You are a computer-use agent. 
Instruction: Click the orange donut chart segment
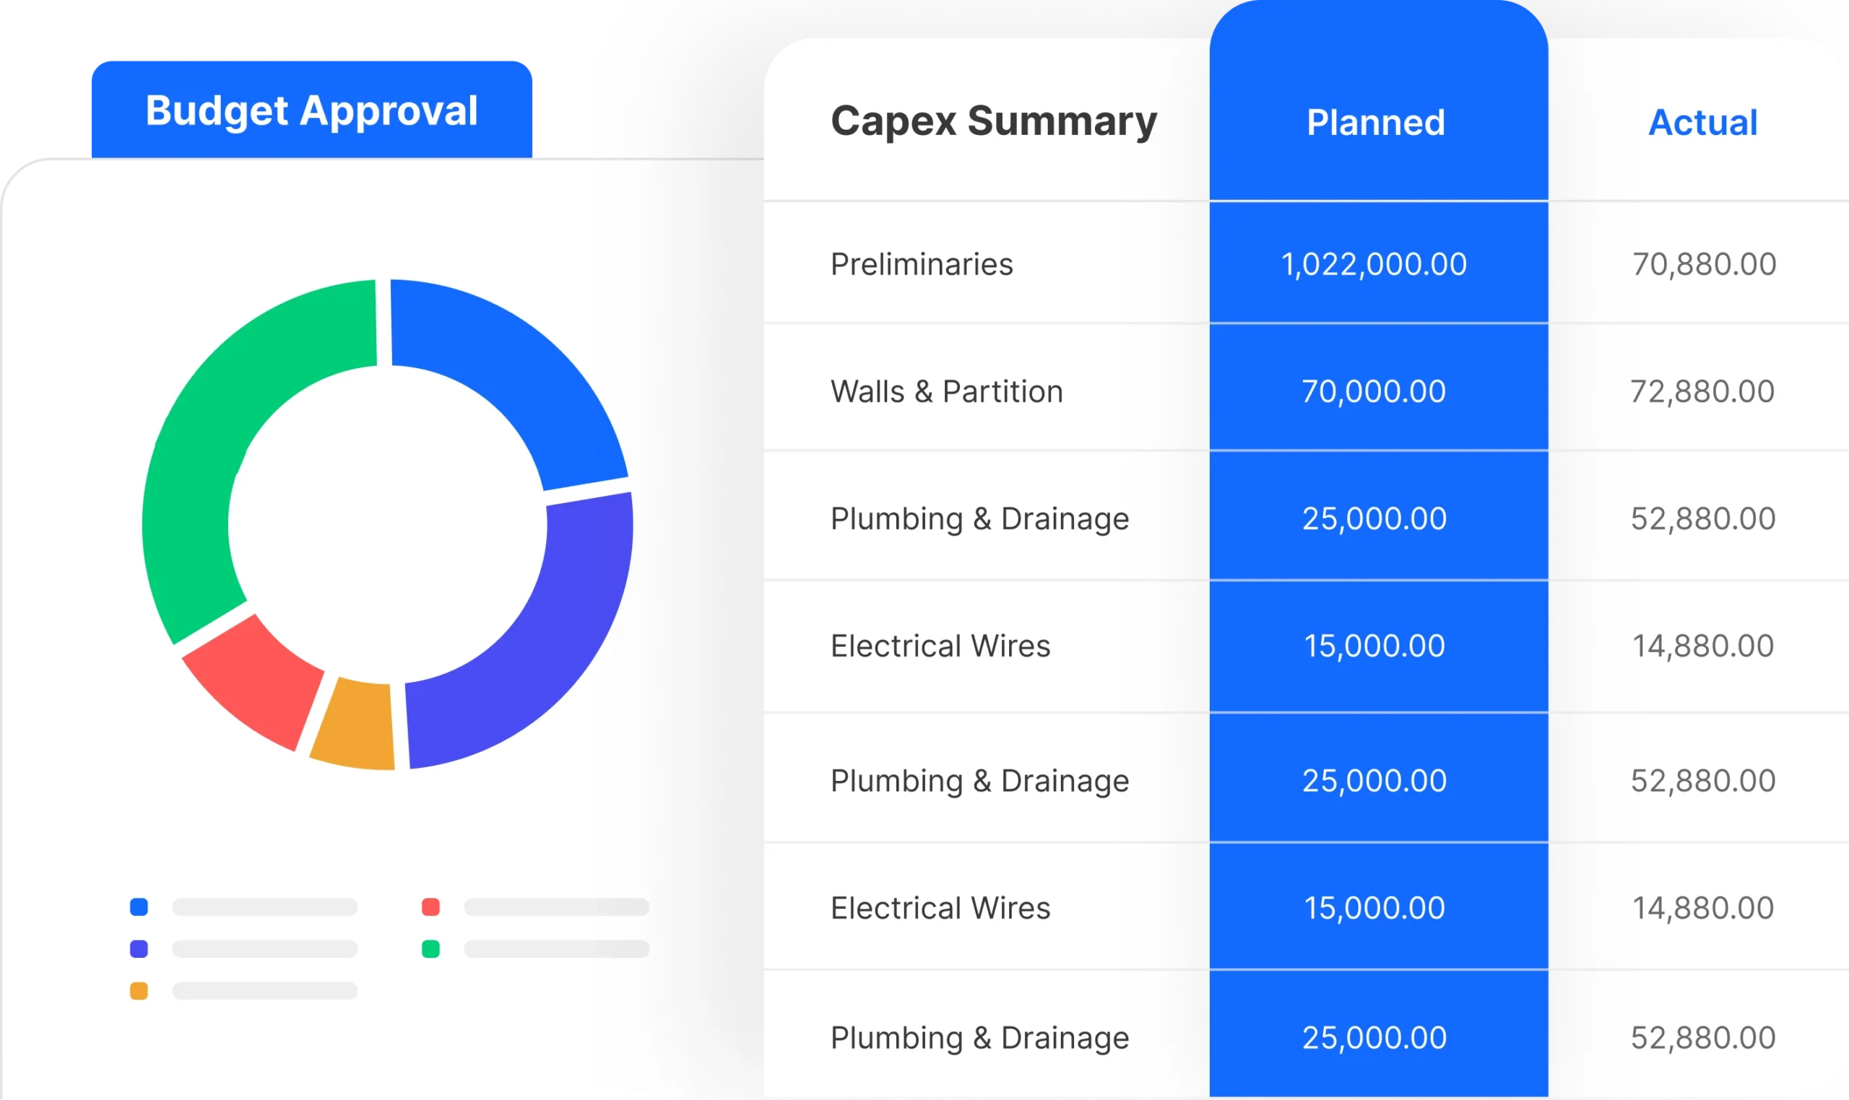coord(356,725)
